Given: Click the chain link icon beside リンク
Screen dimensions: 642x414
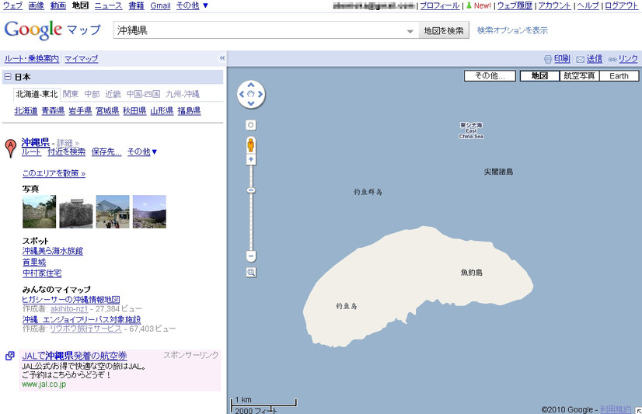Looking at the screenshot, I should [612, 60].
